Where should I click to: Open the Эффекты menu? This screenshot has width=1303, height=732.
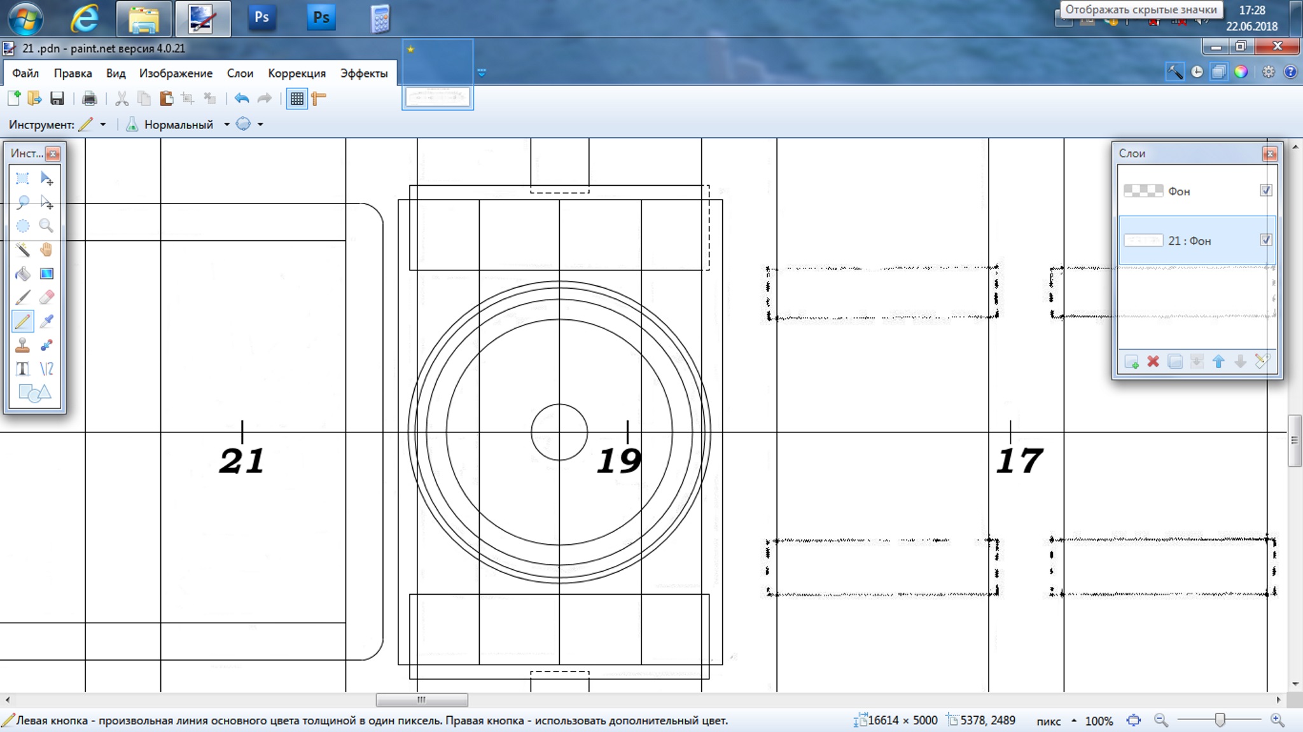364,73
